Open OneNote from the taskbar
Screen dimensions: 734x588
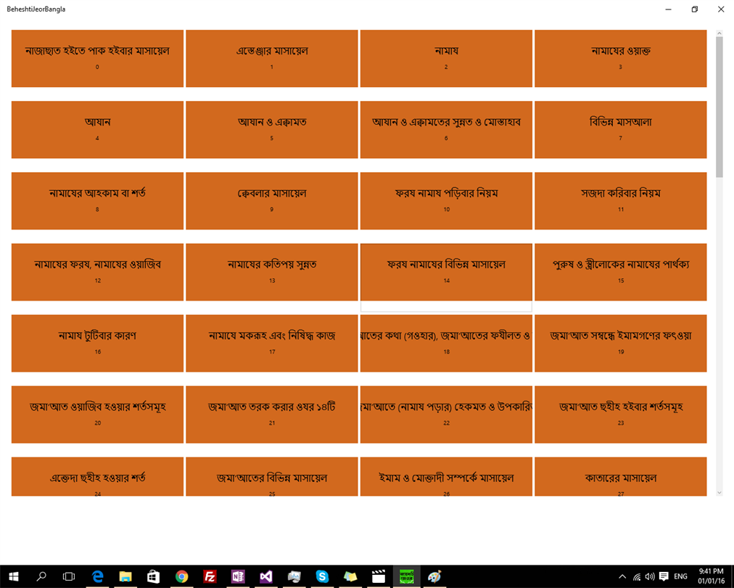(238, 576)
